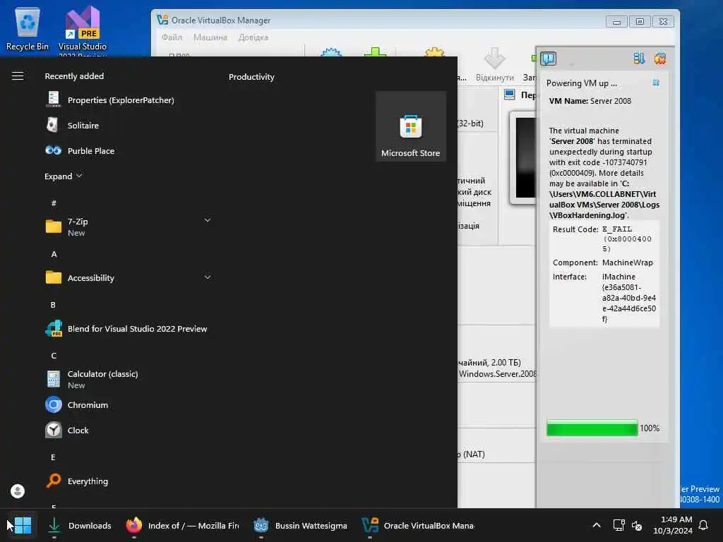Screen dimensions: 723x542
Task: Click the VM preview thumbnail in VirtualBox
Action: pos(525,157)
